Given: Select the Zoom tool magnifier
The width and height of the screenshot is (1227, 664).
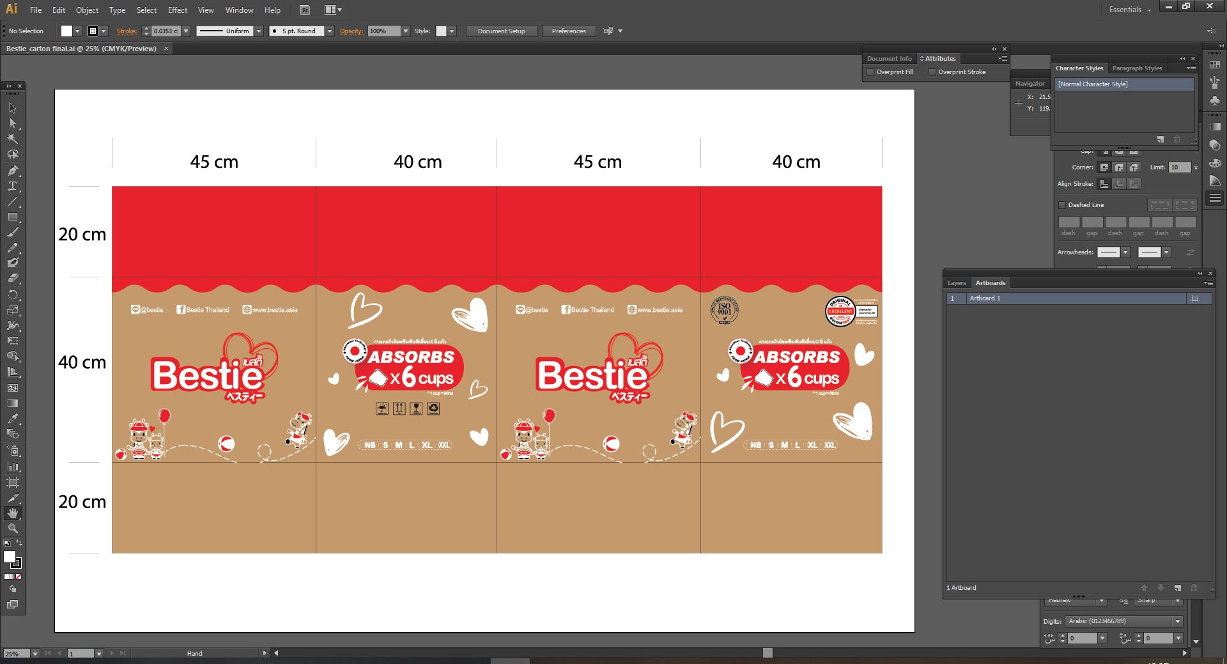Looking at the screenshot, I should pyautogui.click(x=13, y=529).
